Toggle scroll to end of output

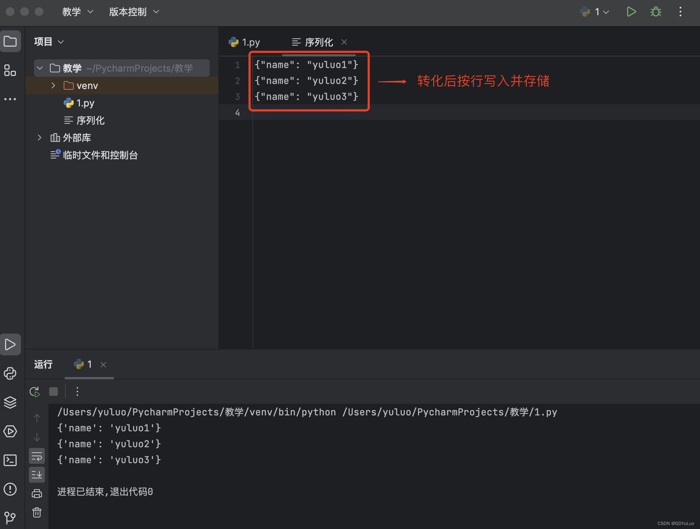(x=37, y=474)
